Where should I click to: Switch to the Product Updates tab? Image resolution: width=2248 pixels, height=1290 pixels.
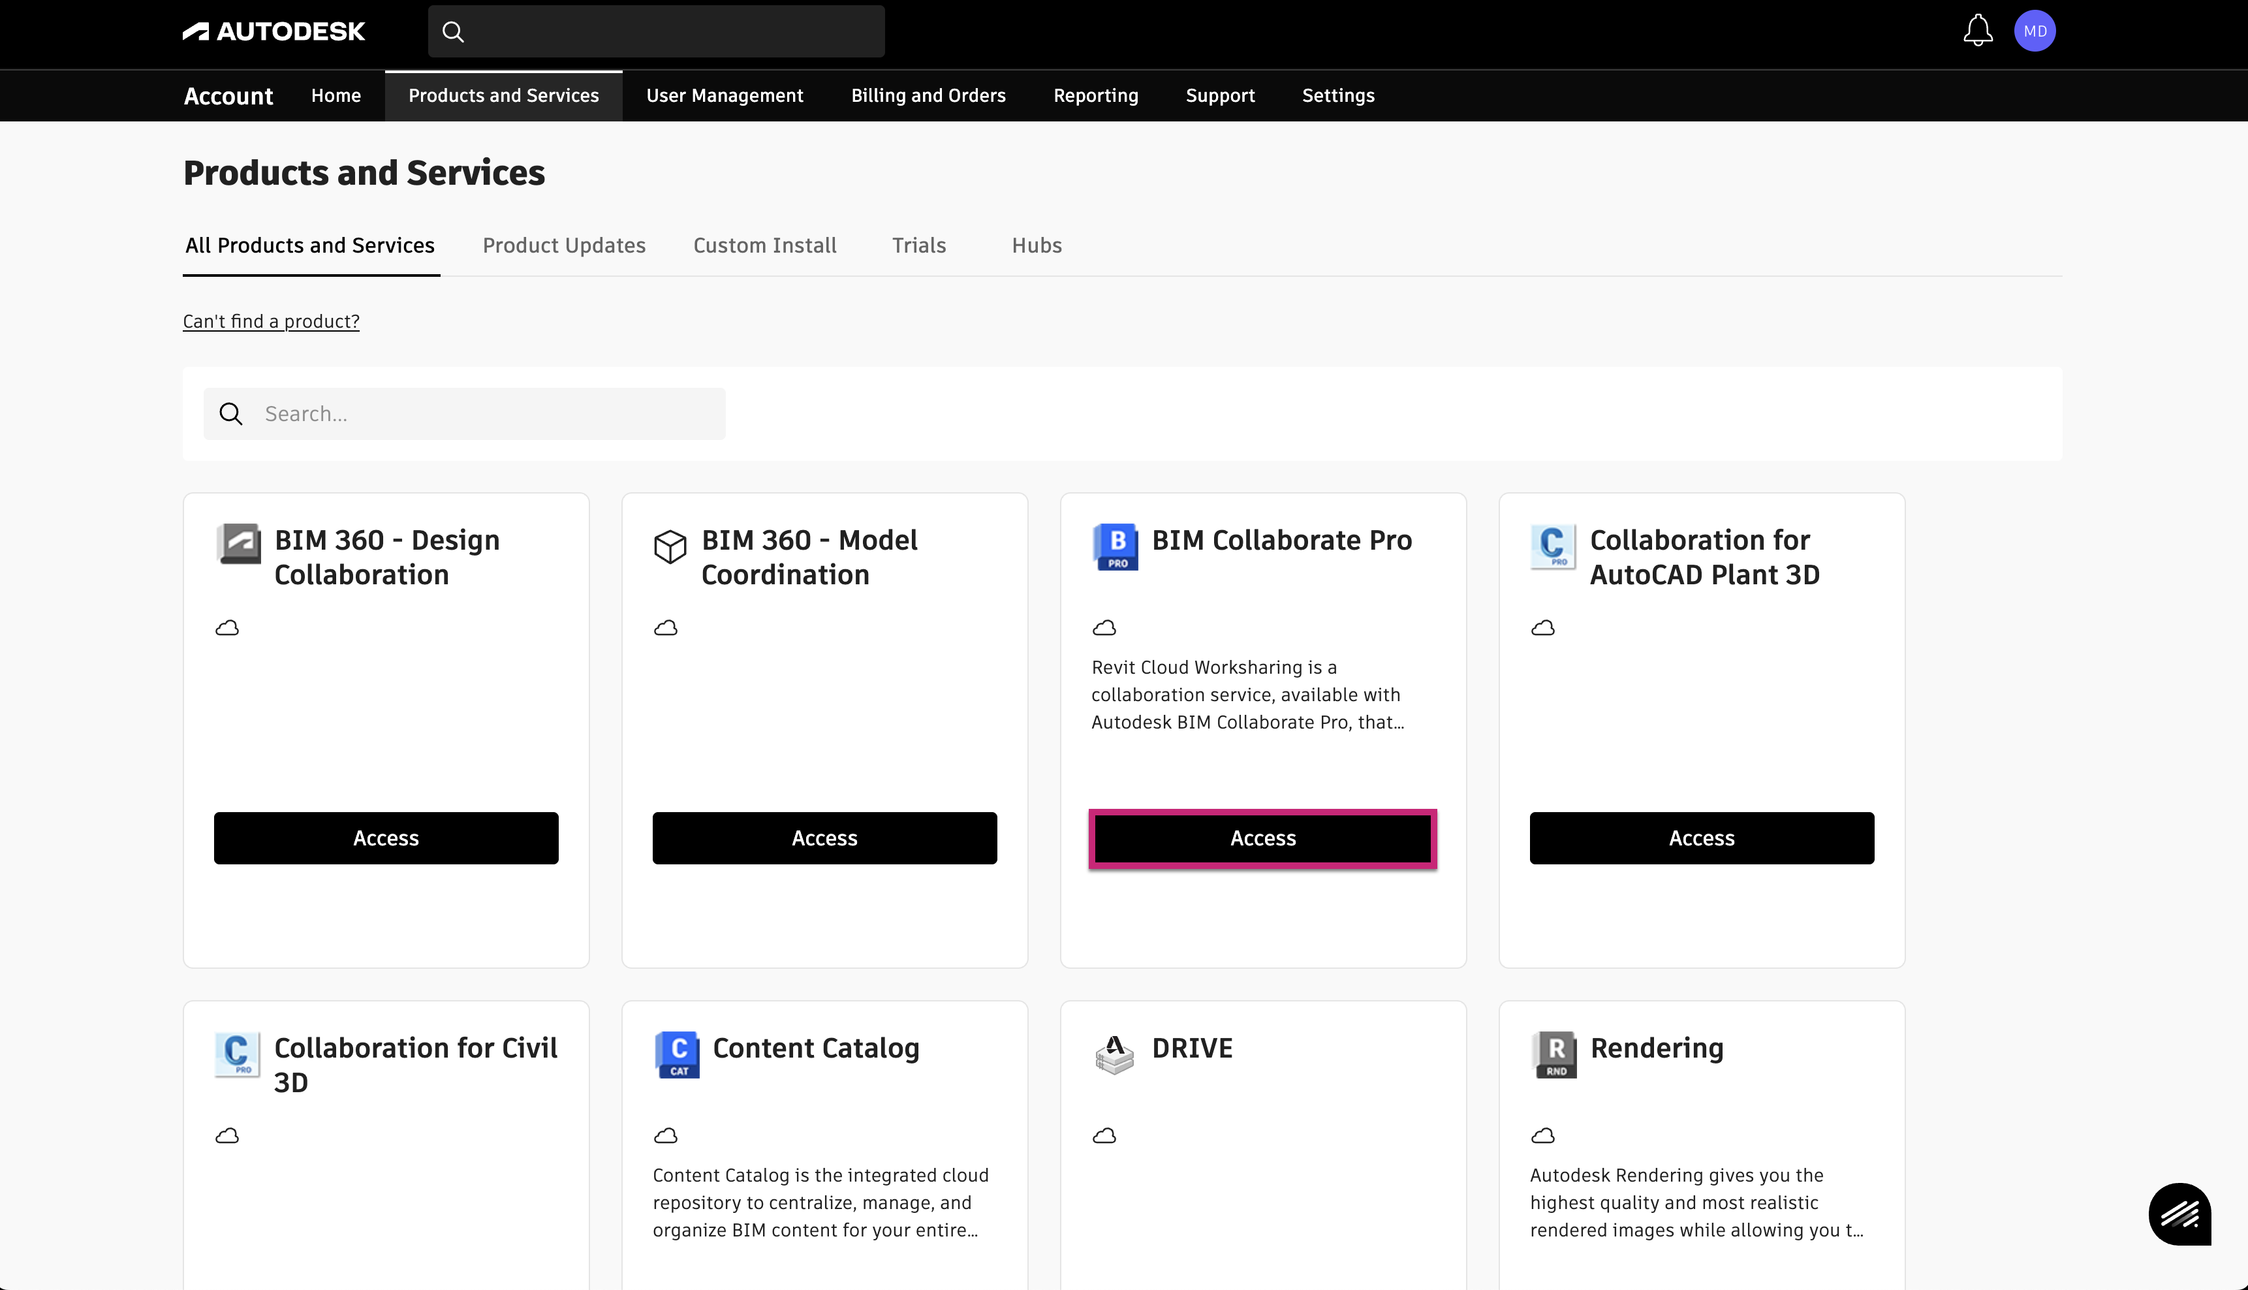pos(564,245)
